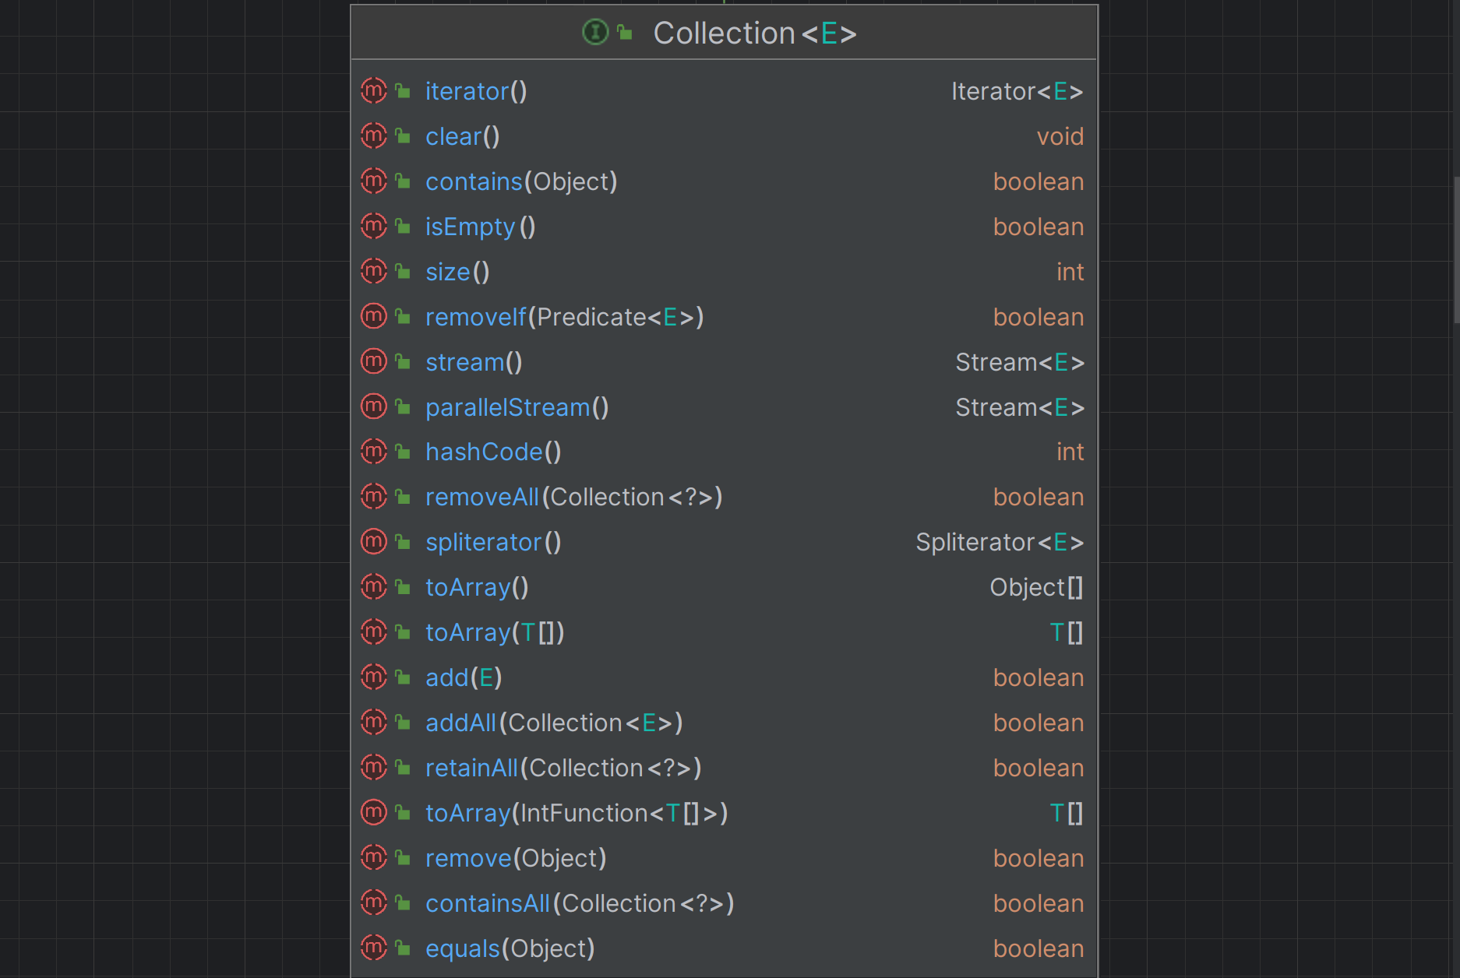Screen dimensions: 1460x978
Task: Select the add(E) method
Action: pyautogui.click(x=464, y=678)
